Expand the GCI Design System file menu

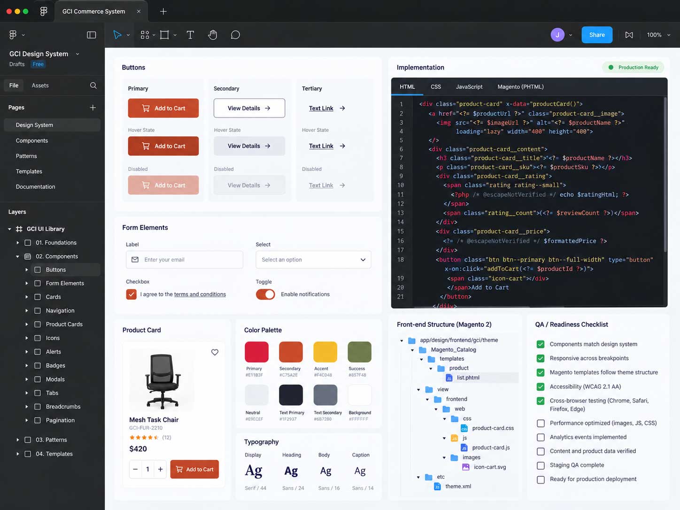pos(77,54)
